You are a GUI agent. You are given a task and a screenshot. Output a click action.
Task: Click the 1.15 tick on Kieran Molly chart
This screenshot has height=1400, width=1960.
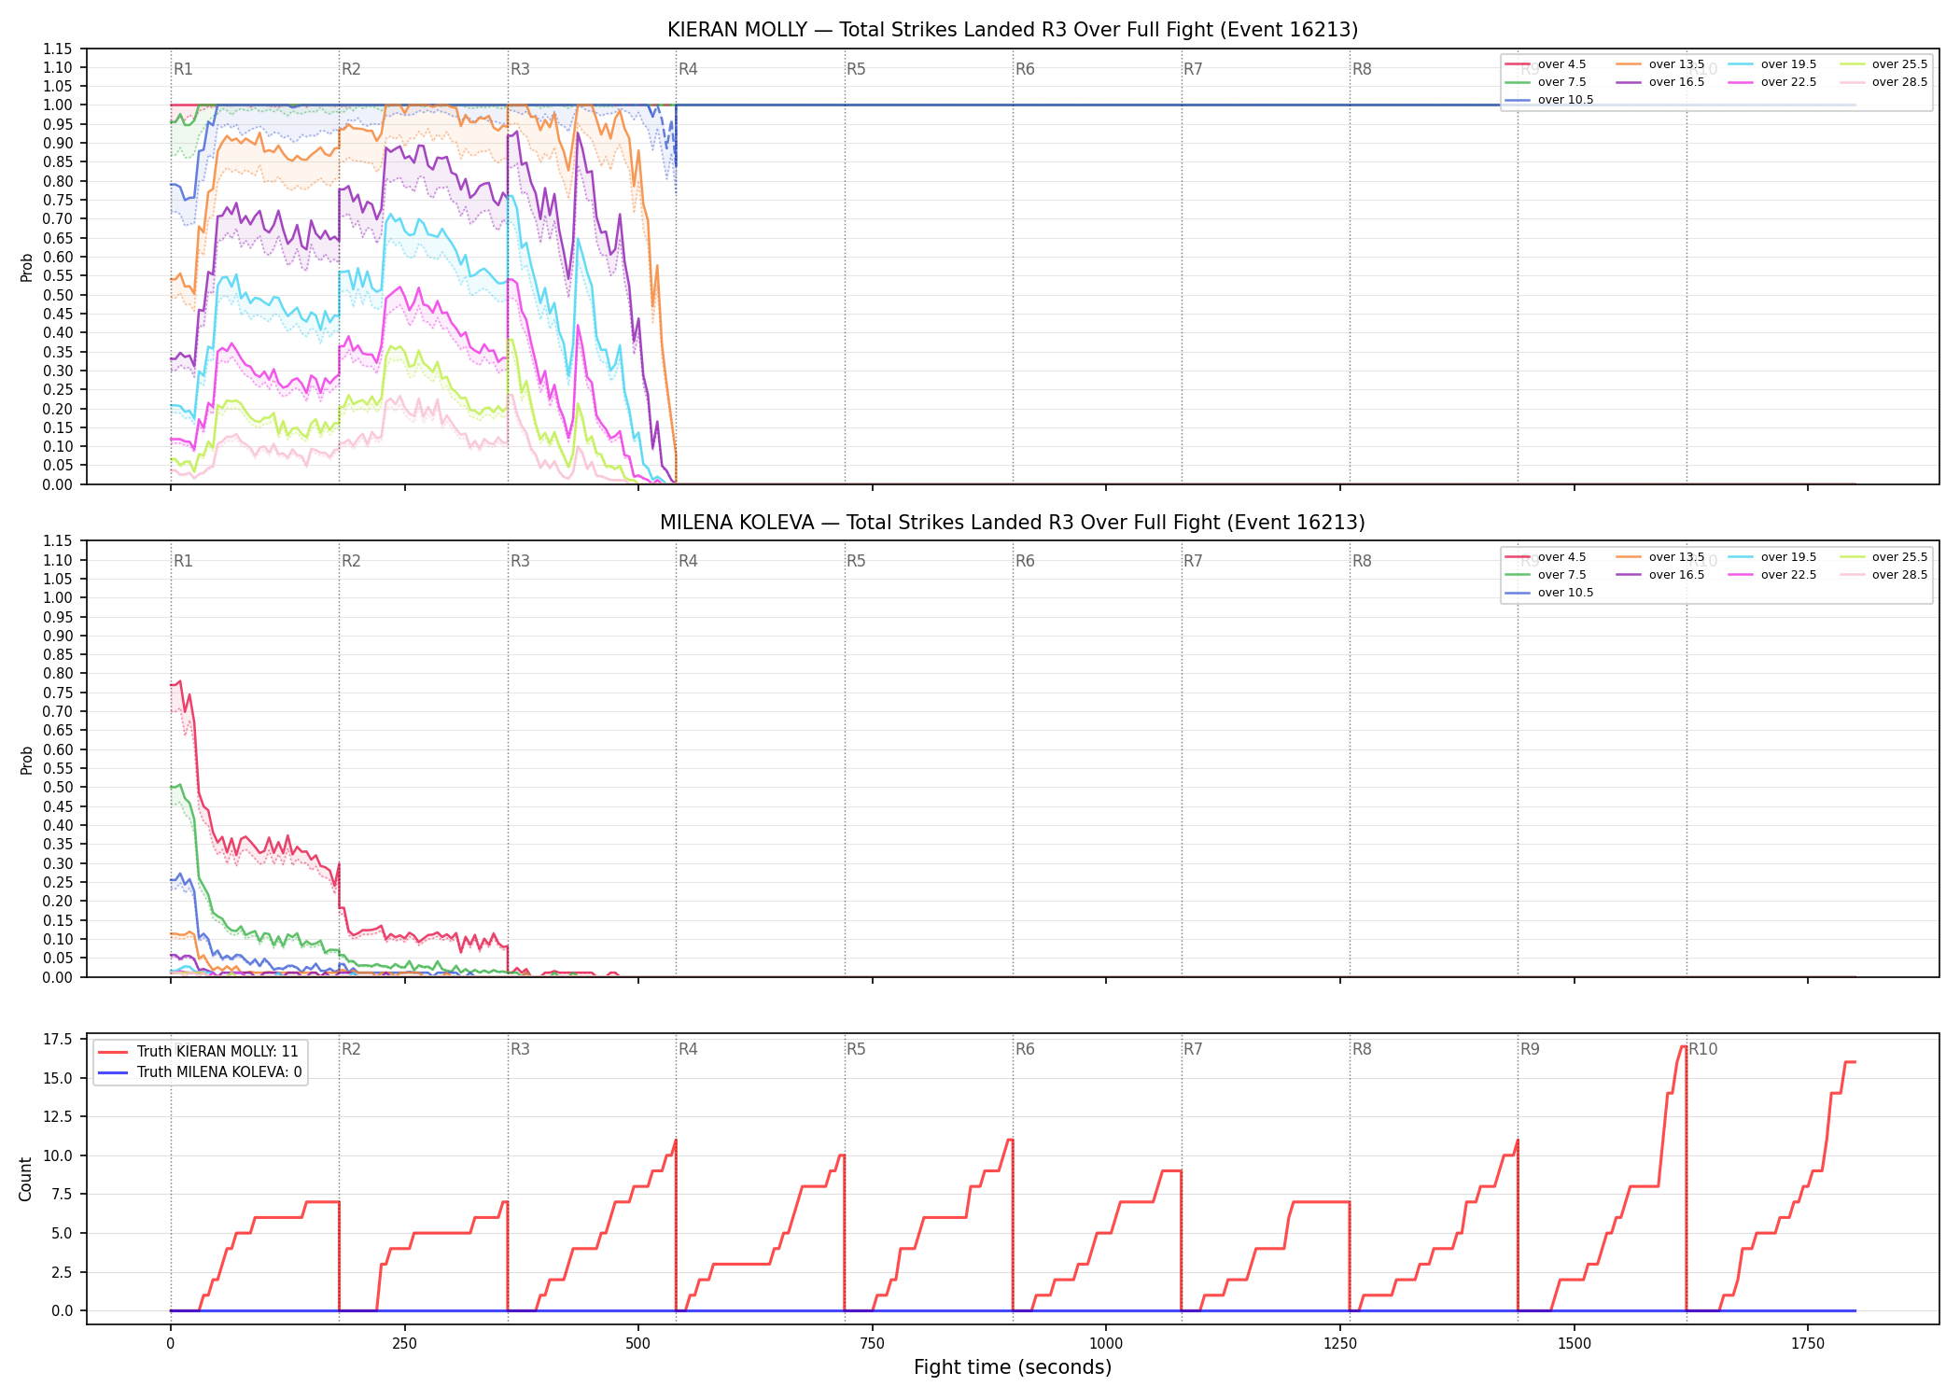pos(57,49)
